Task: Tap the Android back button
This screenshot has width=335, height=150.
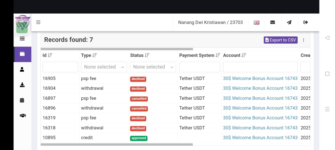Action: 327,38
